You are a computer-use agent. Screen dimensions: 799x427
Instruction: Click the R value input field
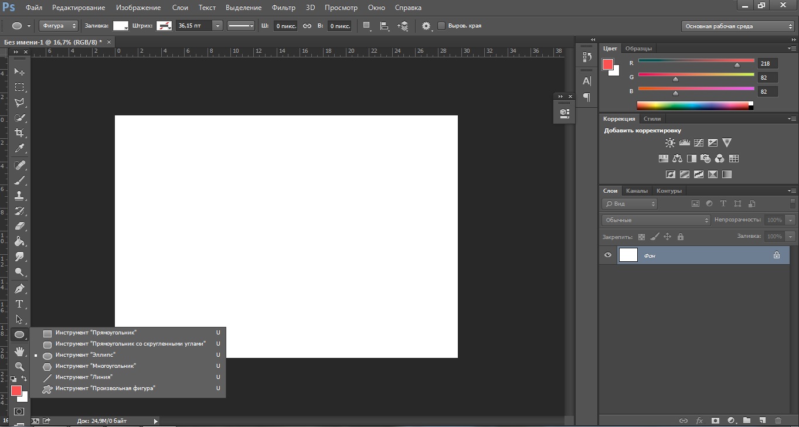point(767,63)
